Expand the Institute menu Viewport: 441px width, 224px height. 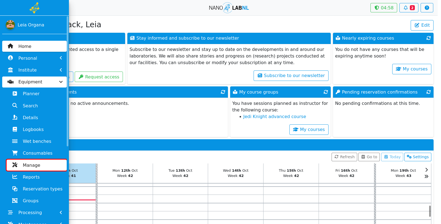[x=34, y=70]
